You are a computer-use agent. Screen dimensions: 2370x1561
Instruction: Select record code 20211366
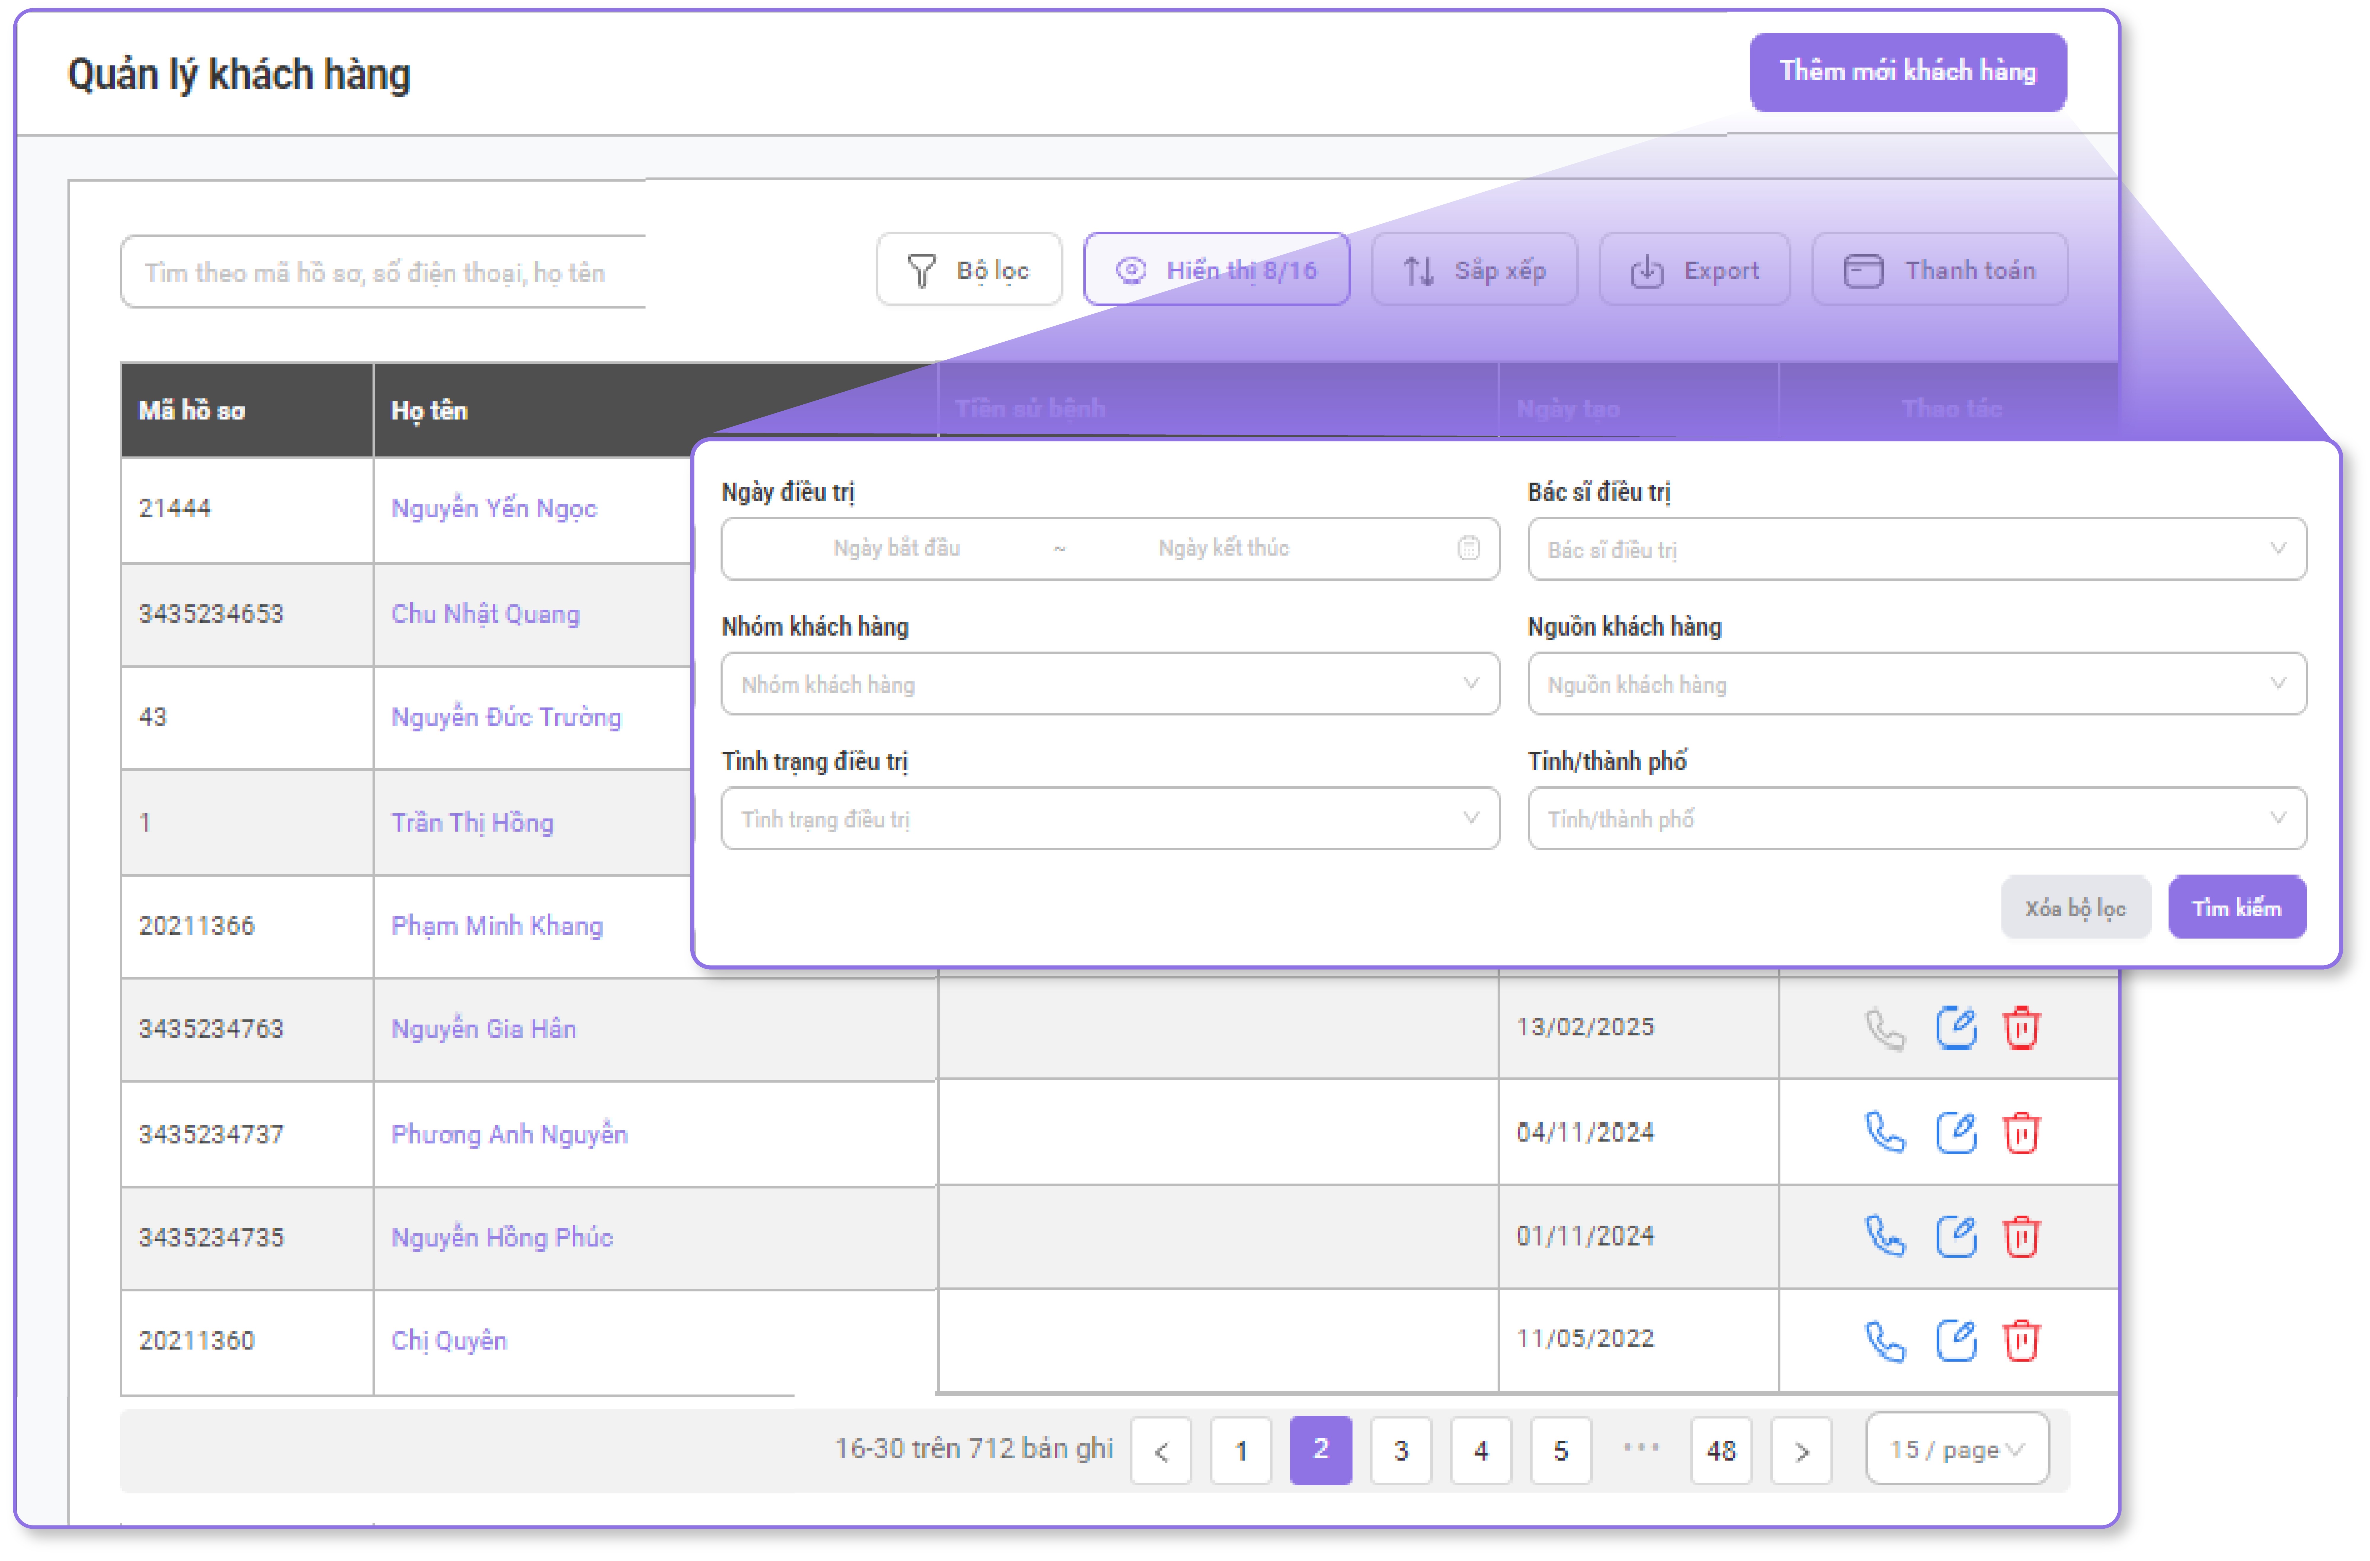[196, 926]
